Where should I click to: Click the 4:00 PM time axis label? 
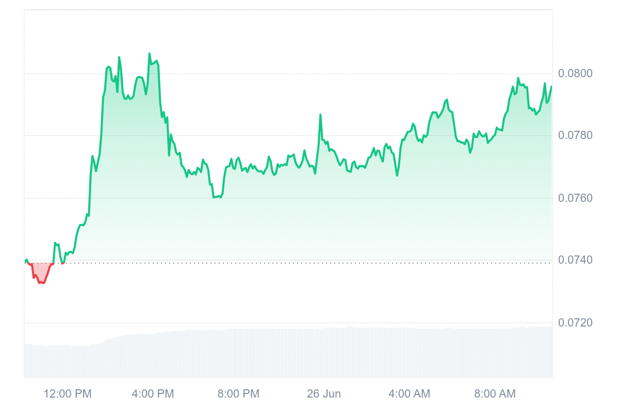153,394
